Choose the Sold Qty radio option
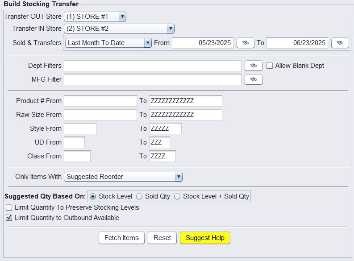Viewport: 354px width, 261px height. pos(139,196)
